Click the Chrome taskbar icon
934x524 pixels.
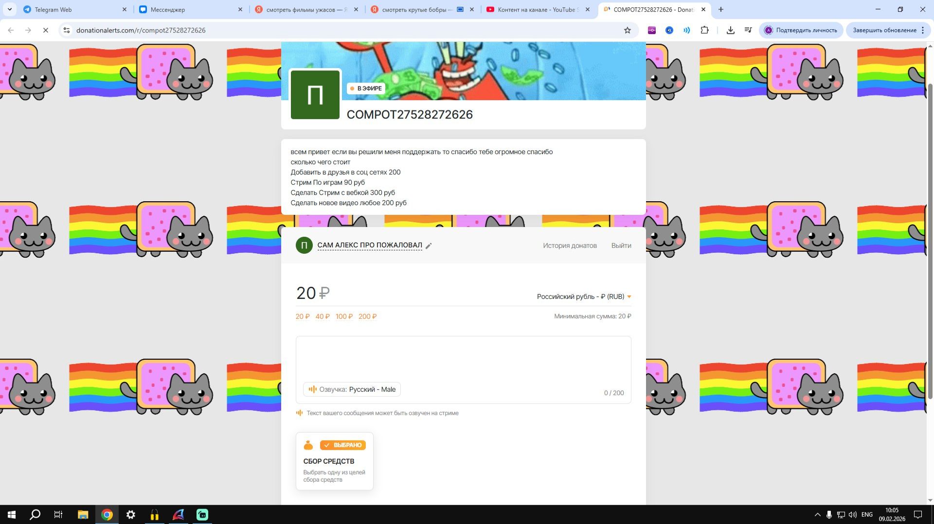click(x=107, y=514)
